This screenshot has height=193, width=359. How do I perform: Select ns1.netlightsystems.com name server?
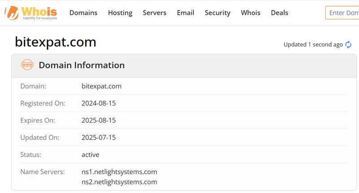[119, 172]
